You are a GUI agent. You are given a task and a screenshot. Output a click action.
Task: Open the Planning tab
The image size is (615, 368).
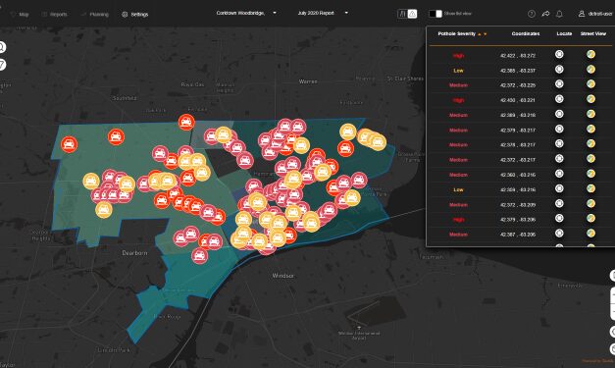pos(94,14)
